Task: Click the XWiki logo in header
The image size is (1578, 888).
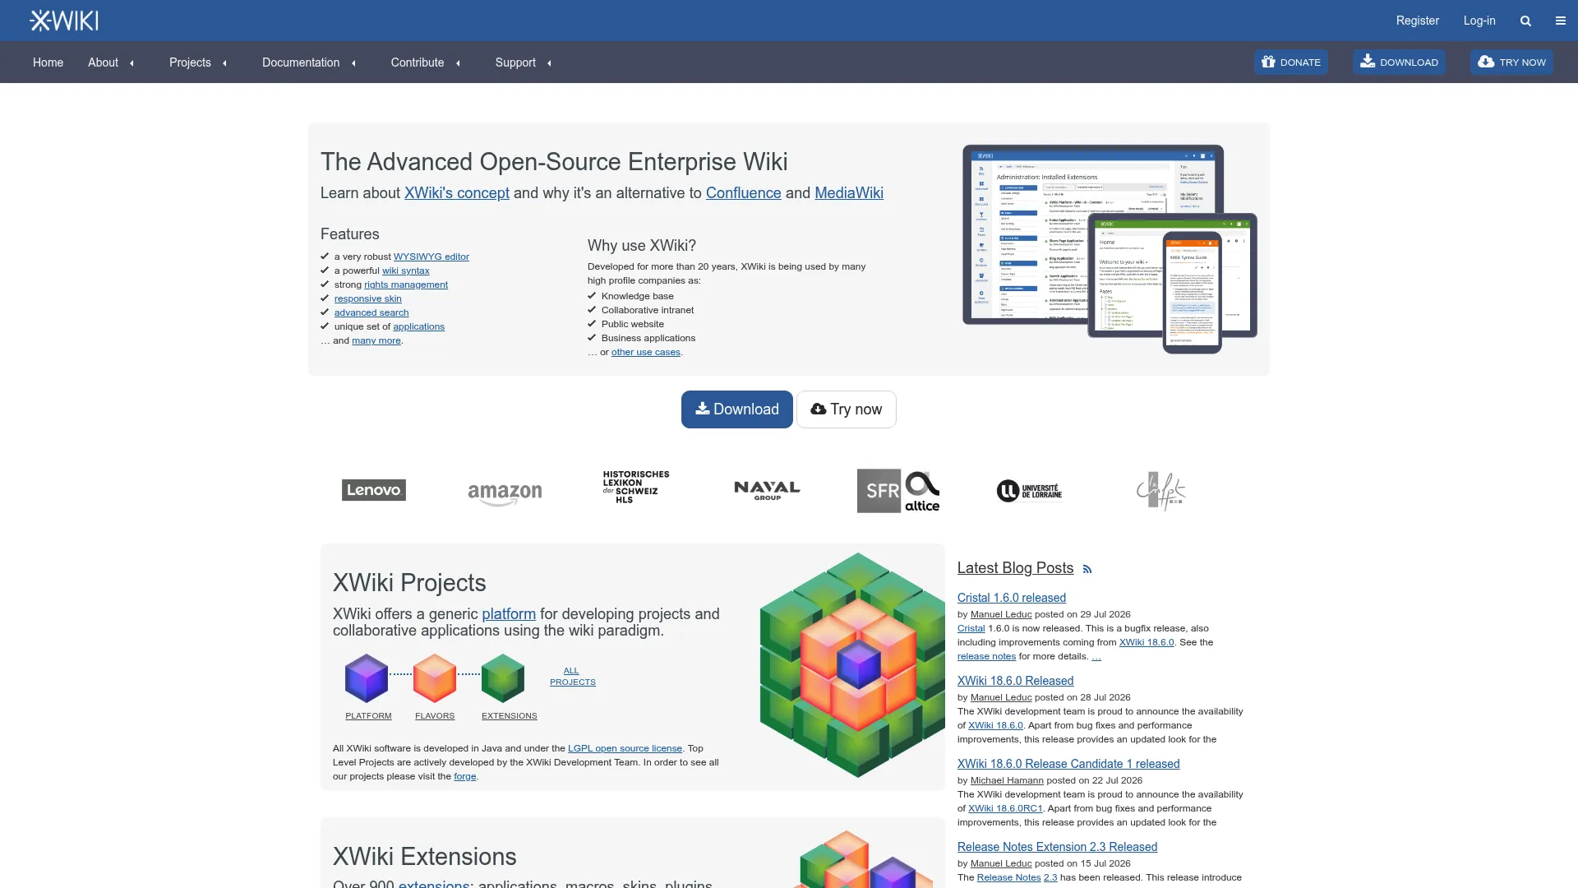Action: pos(64,21)
